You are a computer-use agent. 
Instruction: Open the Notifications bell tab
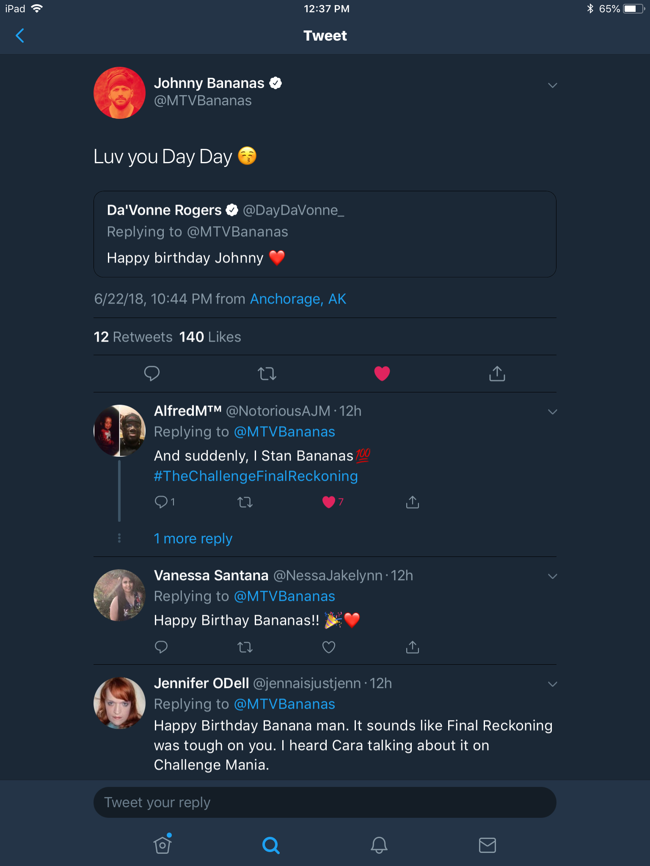tap(379, 845)
